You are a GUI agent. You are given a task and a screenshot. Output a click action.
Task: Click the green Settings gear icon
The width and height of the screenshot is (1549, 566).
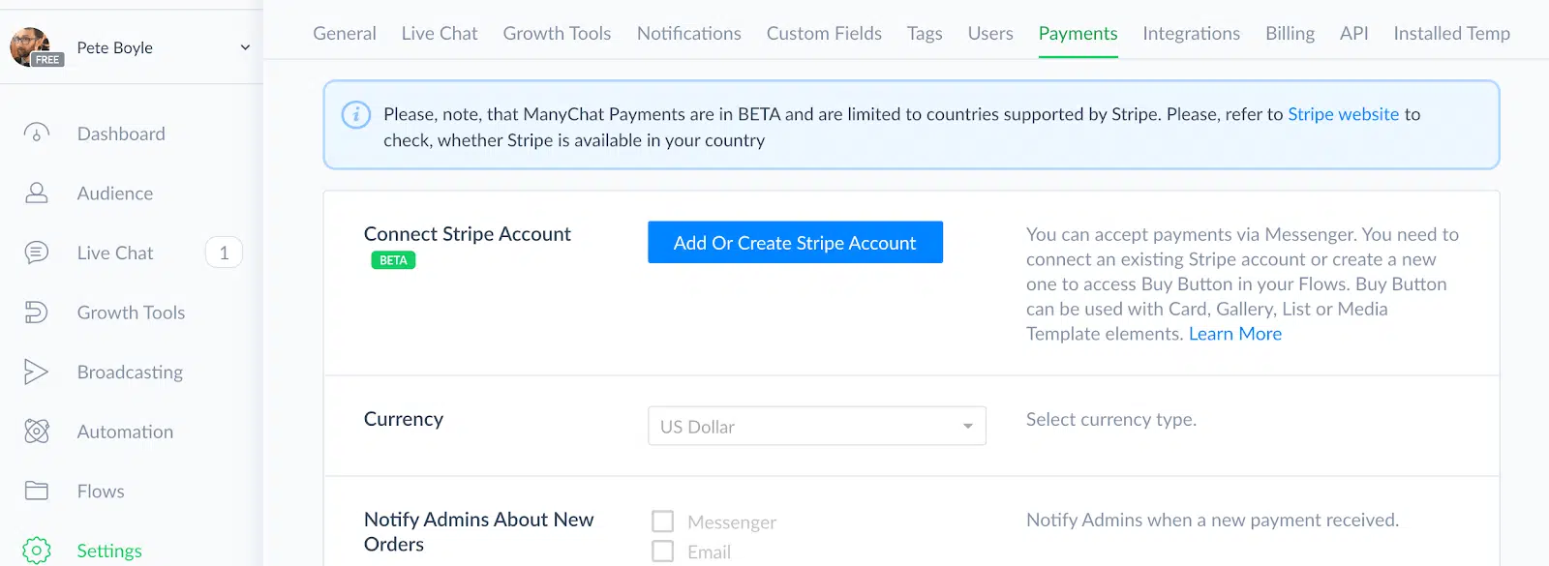pyautogui.click(x=37, y=551)
